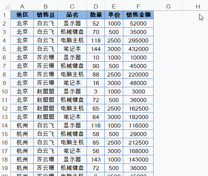The width and height of the screenshot is (208, 176).
Task: Select cell with amount 29000
Action: click(138, 134)
